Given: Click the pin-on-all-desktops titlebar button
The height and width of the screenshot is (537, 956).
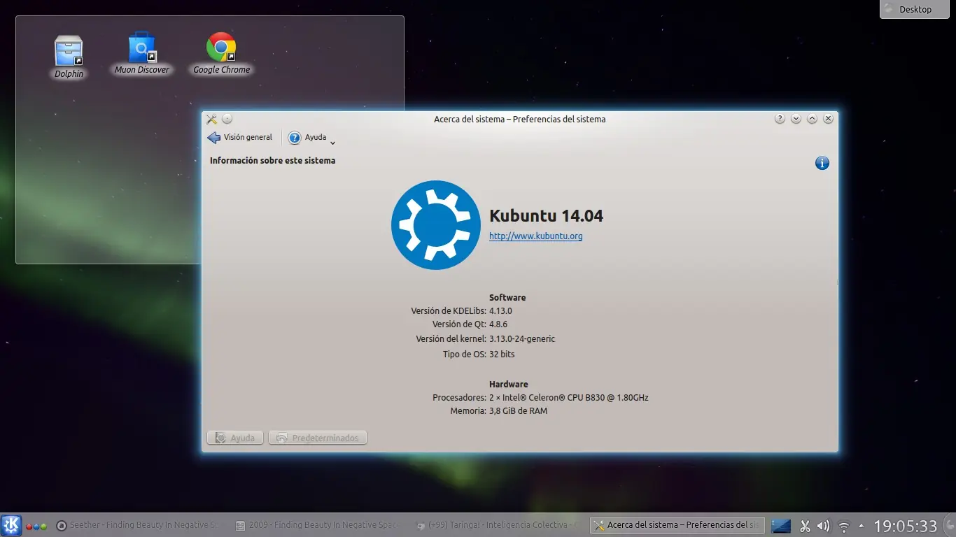Looking at the screenshot, I should [x=227, y=119].
